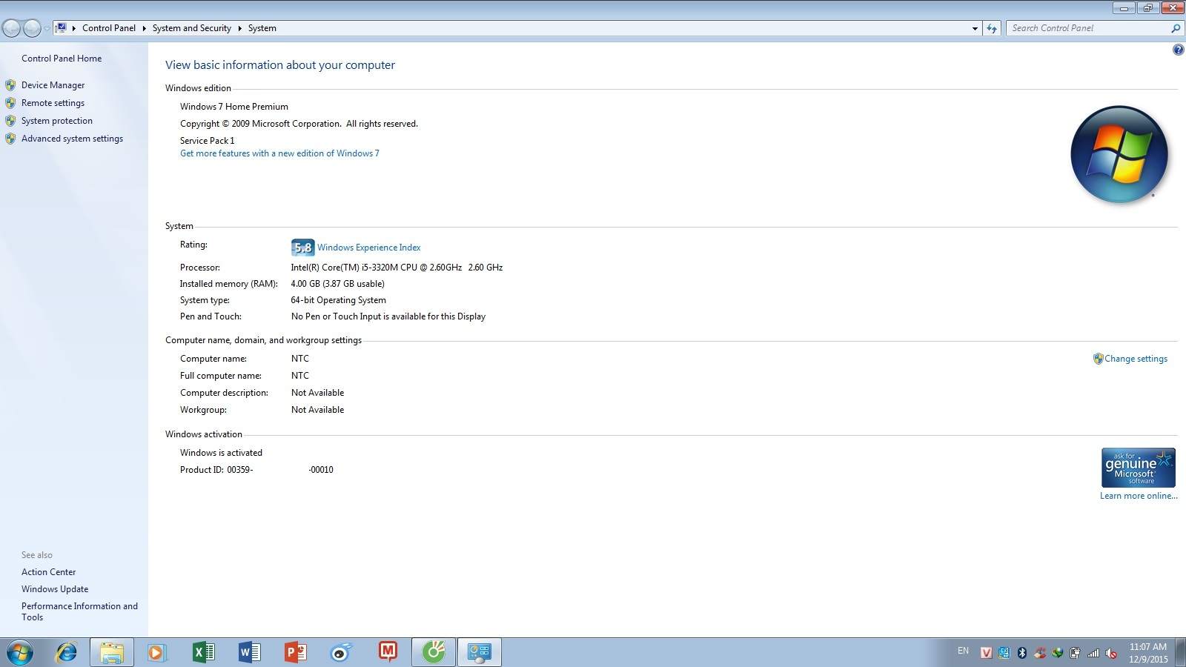Click the Control Panel taskbar button
This screenshot has height=667, width=1186.
coord(480,652)
